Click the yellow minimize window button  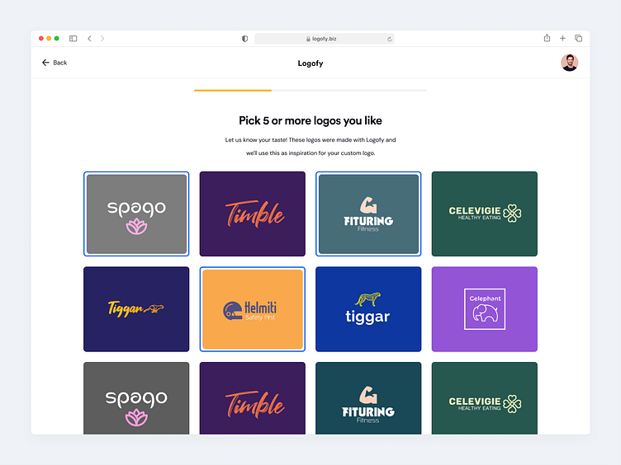[49, 39]
